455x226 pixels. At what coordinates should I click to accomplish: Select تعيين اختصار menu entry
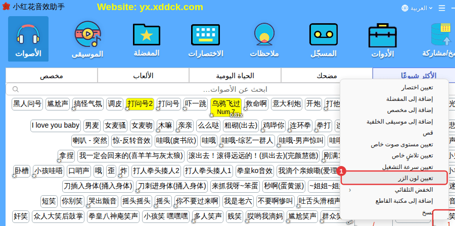pos(394,87)
